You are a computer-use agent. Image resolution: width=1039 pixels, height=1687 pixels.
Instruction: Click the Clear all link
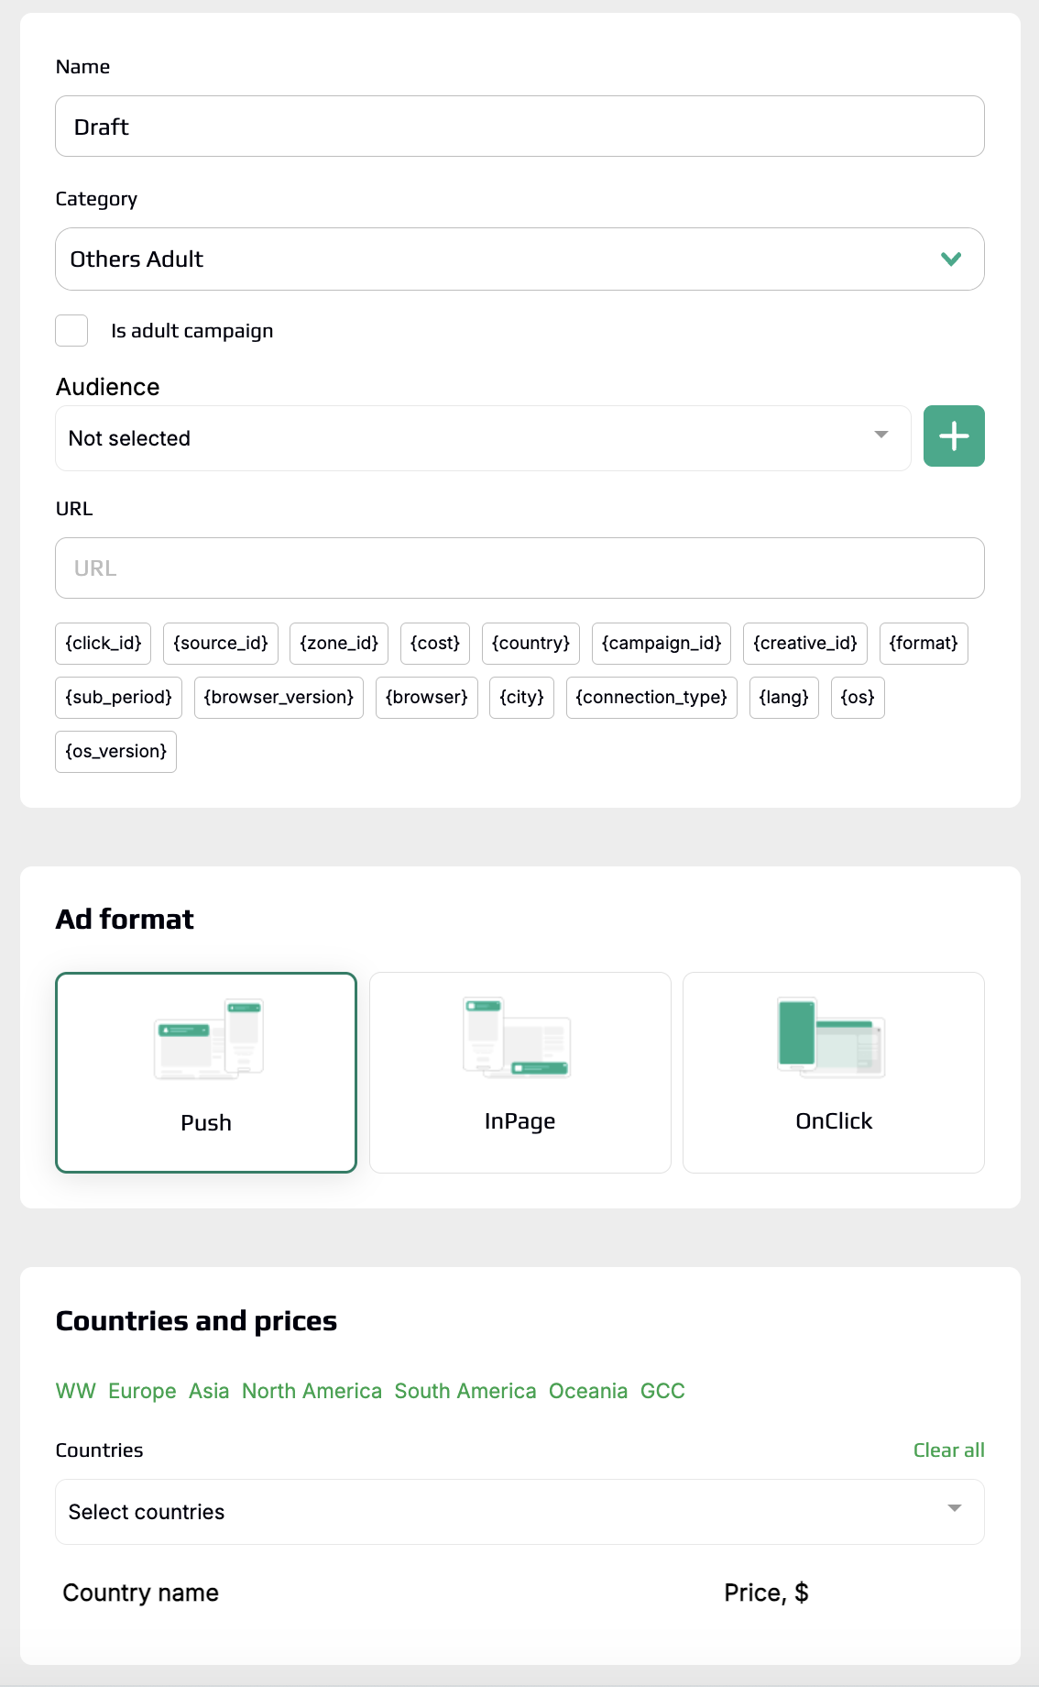948,1450
